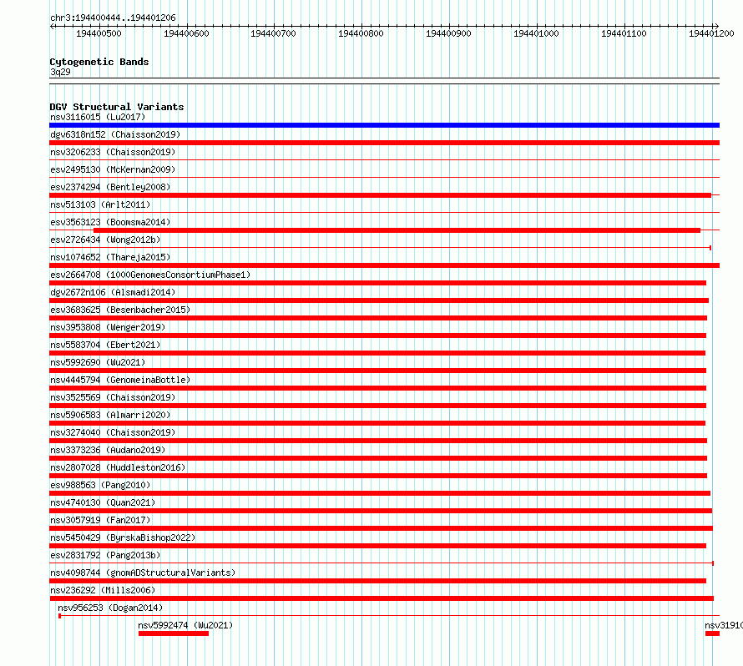Click the red bar of nsv236292 (Mills2006)
The width and height of the screenshot is (743, 666).
(382, 598)
